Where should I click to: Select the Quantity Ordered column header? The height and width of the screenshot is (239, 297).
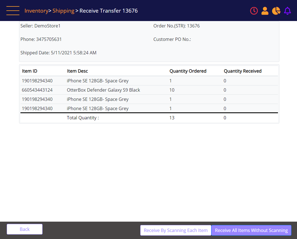coord(188,71)
